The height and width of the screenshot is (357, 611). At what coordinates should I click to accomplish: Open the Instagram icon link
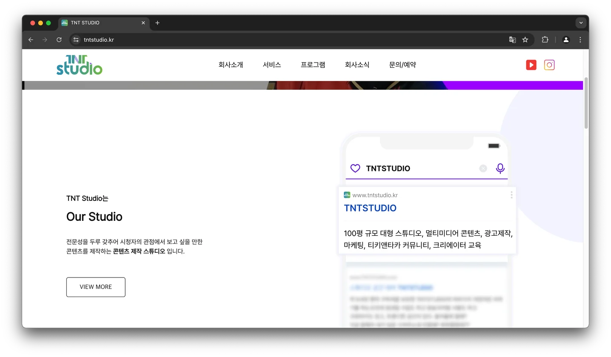coord(549,65)
